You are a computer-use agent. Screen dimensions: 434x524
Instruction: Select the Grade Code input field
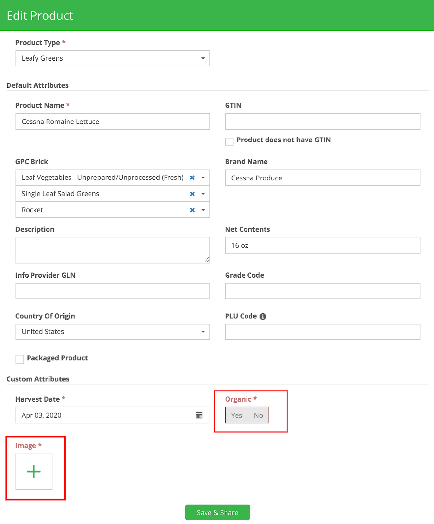tap(323, 291)
